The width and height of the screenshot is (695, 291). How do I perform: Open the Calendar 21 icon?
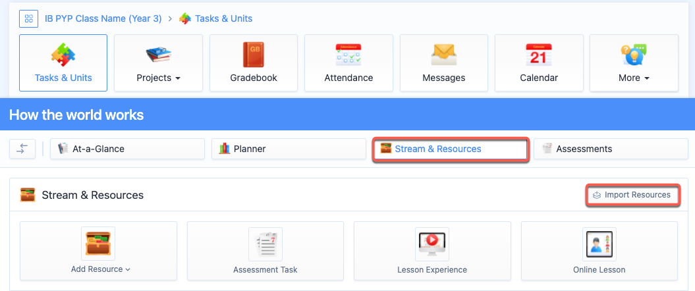pyautogui.click(x=538, y=55)
